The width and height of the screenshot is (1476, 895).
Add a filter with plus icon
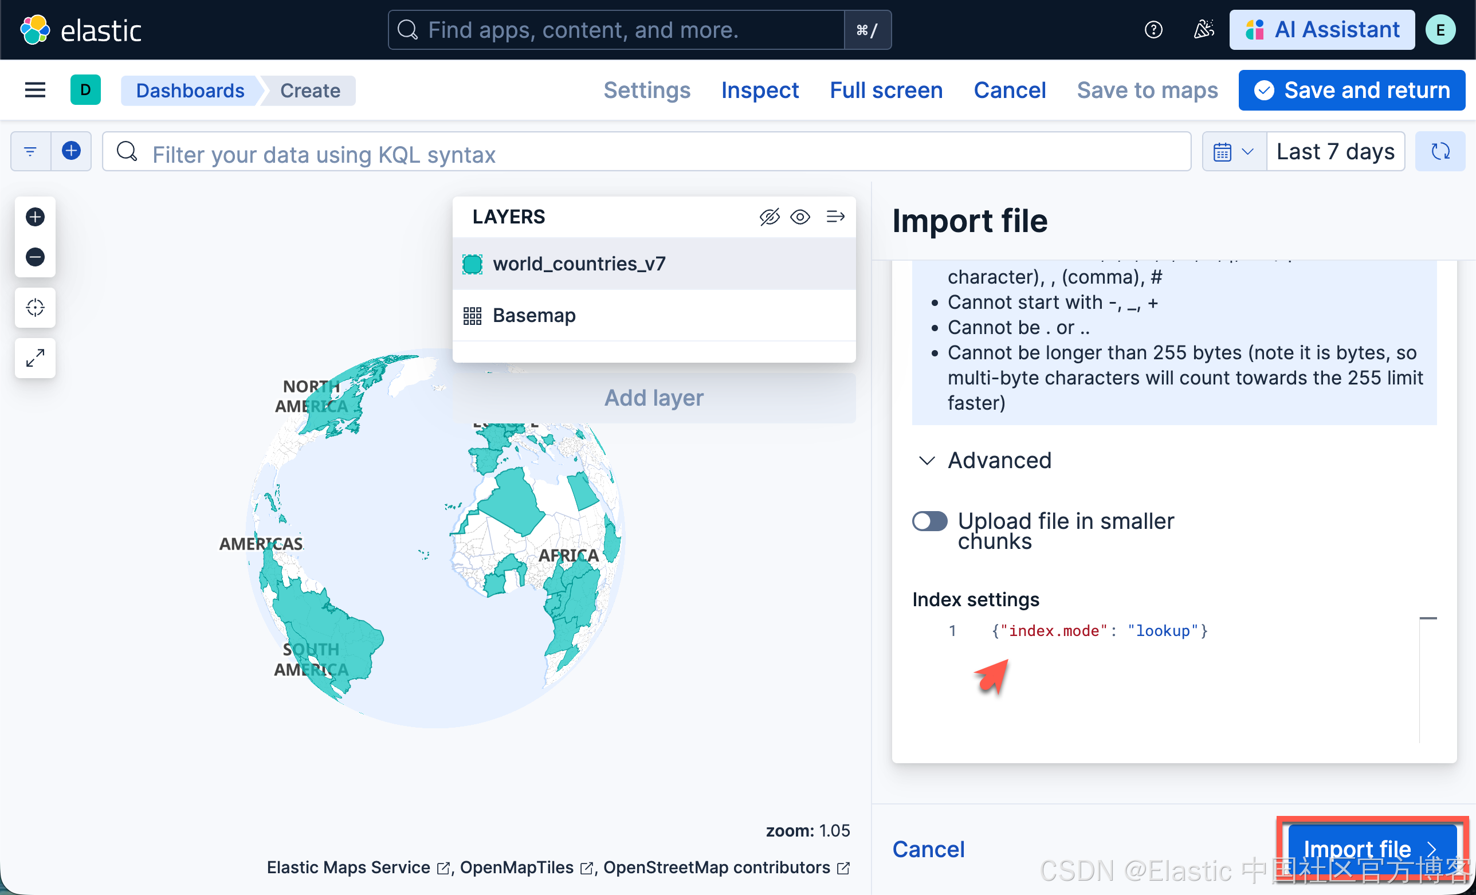coord(71,152)
